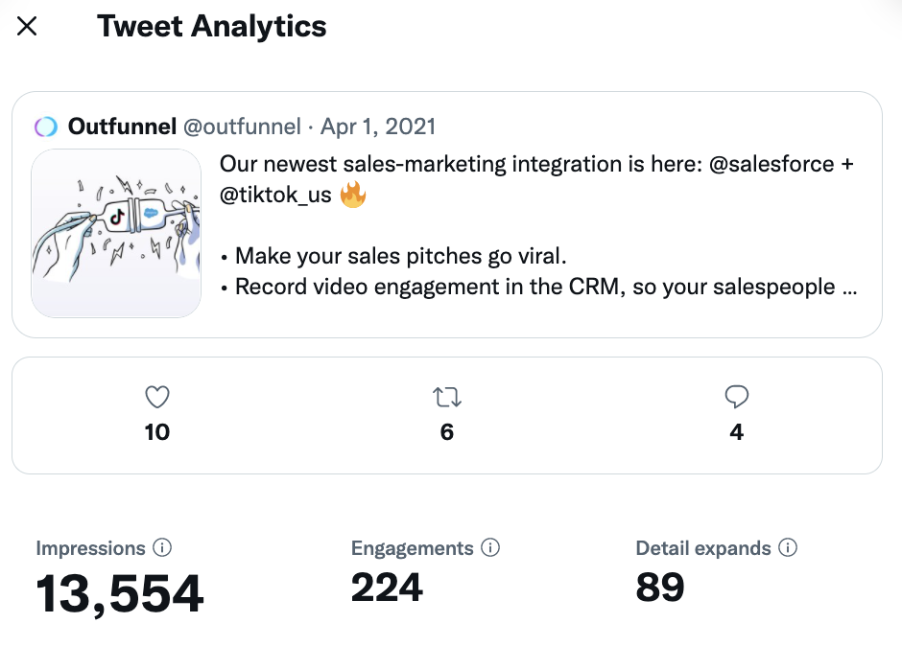This screenshot has width=902, height=669.
Task: Show info for Impressions metric
Action: pos(162,548)
